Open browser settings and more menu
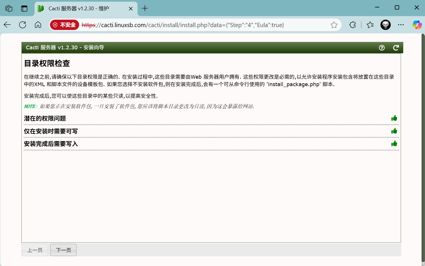 (x=401, y=25)
